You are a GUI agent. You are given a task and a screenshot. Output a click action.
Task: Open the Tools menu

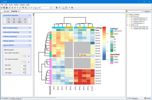click(x=11, y=5)
